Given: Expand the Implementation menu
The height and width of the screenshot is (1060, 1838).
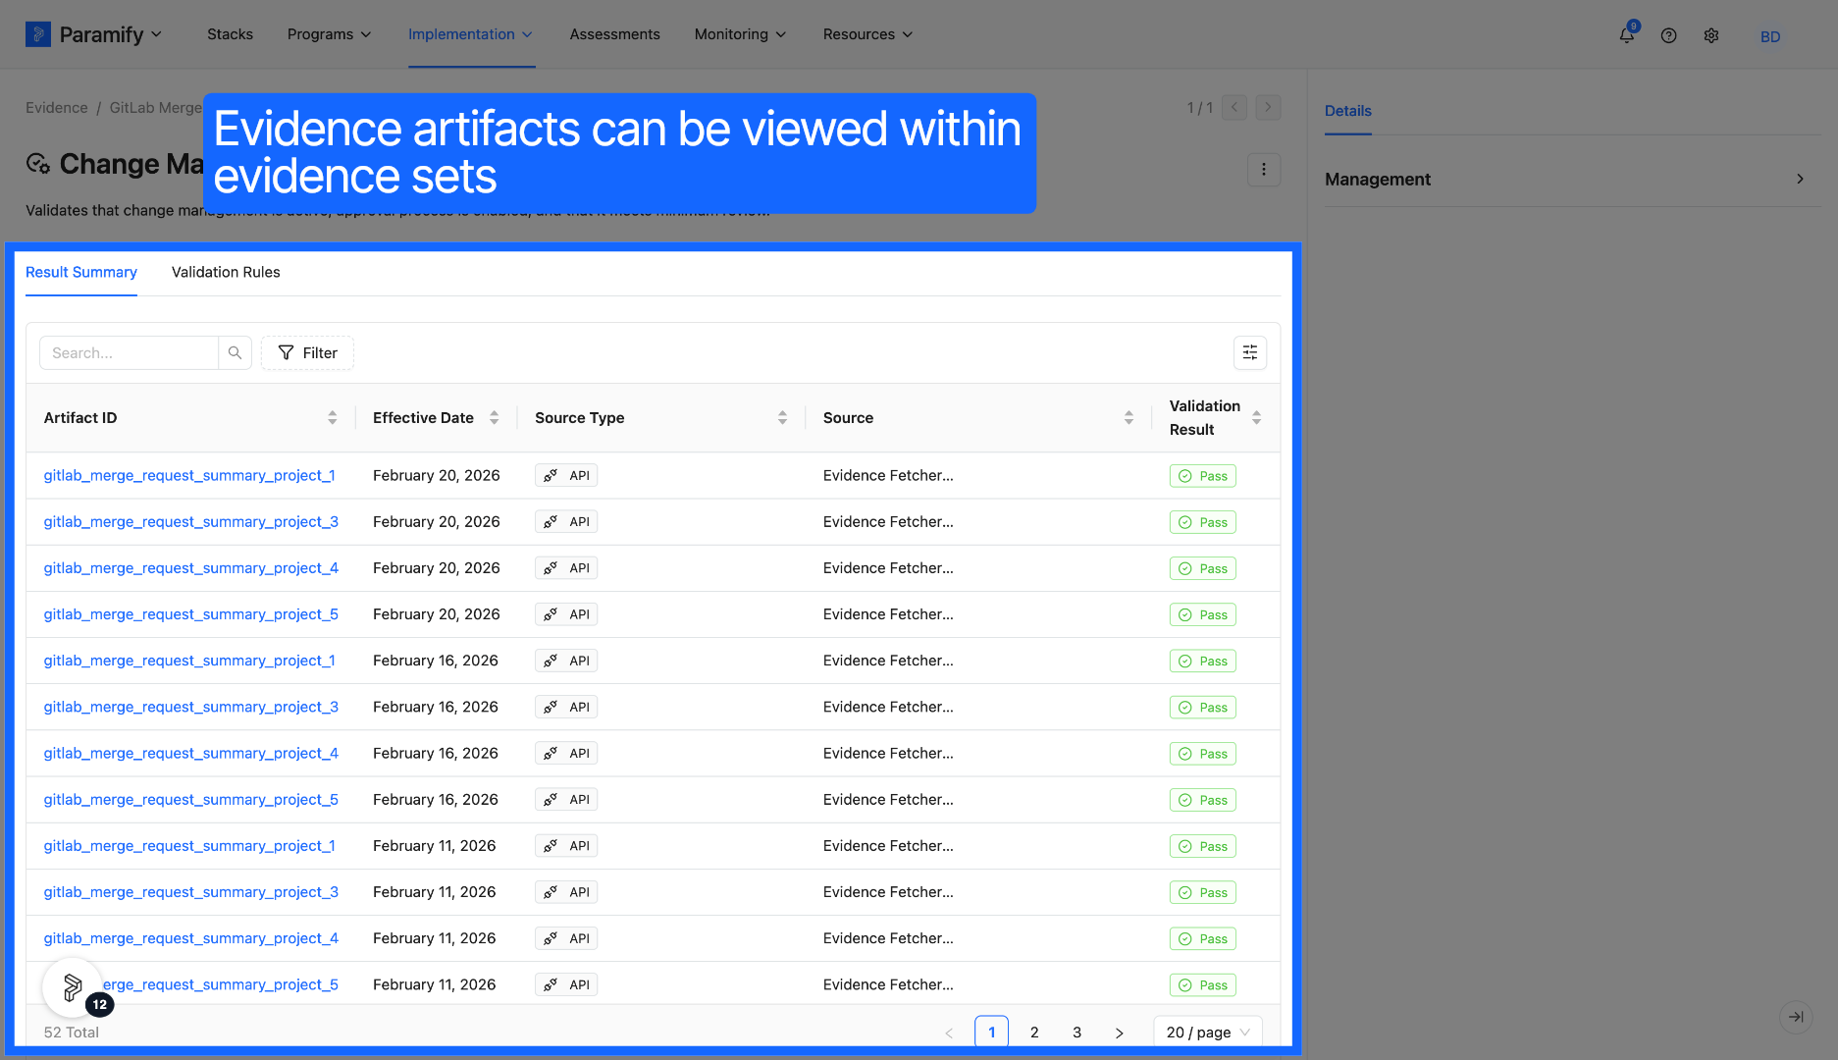Looking at the screenshot, I should [x=471, y=34].
